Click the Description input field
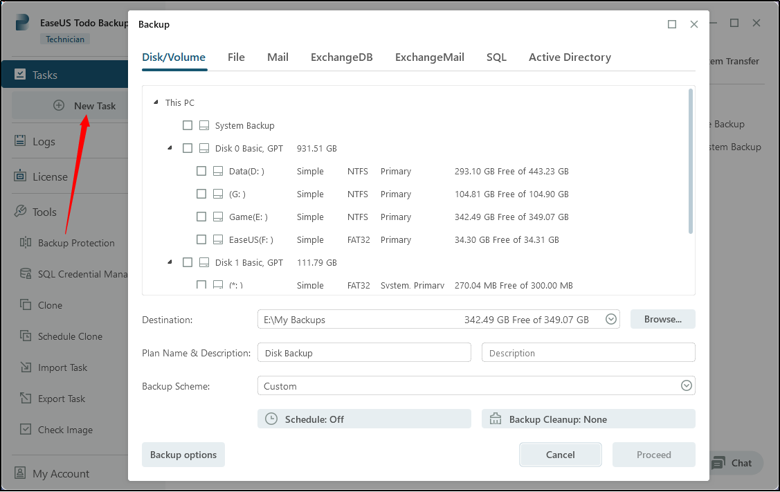The height and width of the screenshot is (492, 780). (x=588, y=353)
